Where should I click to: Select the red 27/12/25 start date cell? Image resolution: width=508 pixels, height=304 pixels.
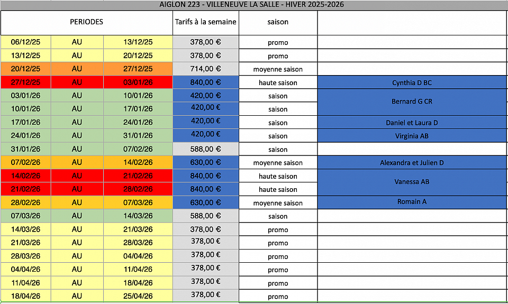[x=25, y=82]
